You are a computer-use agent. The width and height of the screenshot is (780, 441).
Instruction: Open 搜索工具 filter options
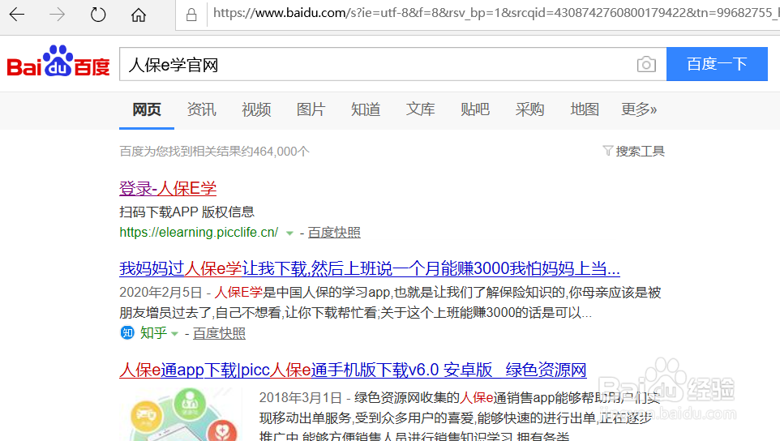[634, 151]
